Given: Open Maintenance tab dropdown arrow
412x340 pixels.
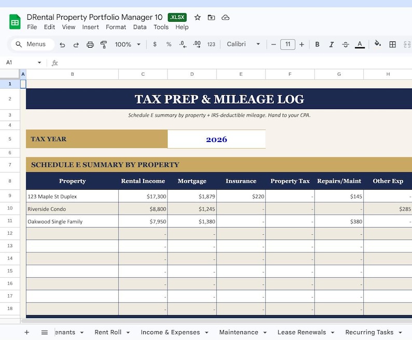Looking at the screenshot, I should coord(265,333).
